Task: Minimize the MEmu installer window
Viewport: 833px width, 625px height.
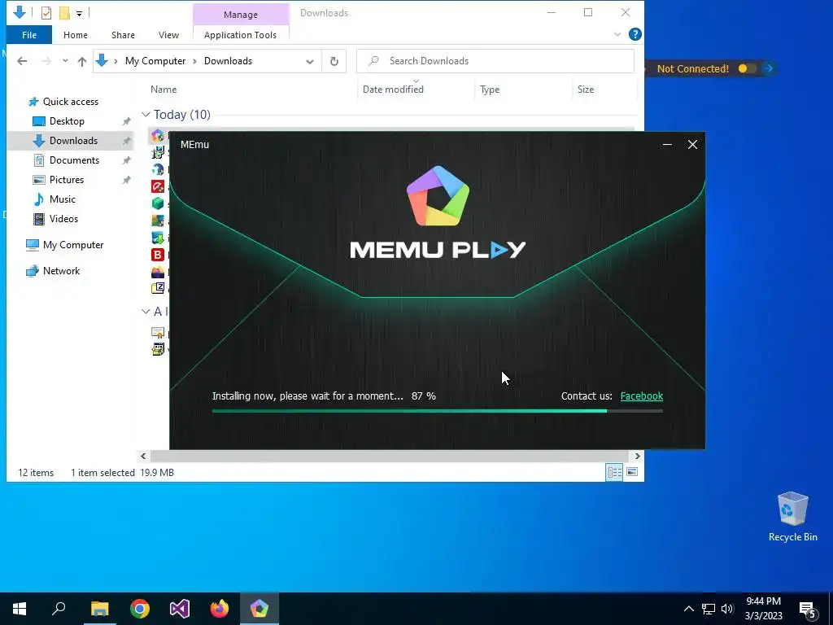Action: point(667,145)
